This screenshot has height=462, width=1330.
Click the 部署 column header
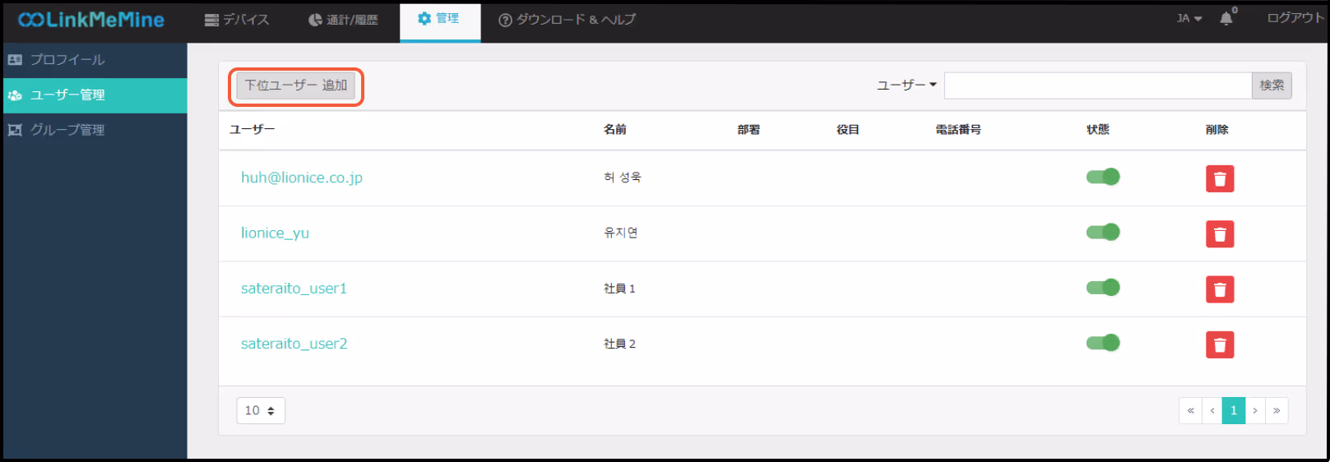748,130
